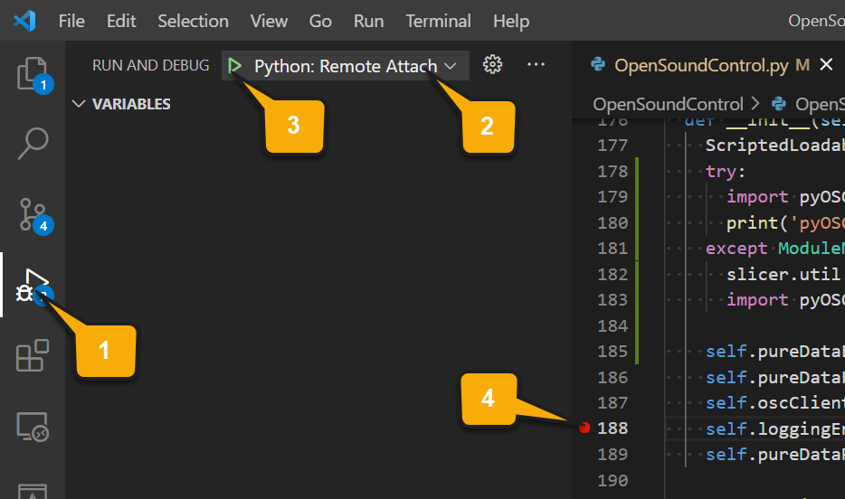Click the 'except' keyword on line 181
This screenshot has width=845, height=499.
point(736,249)
